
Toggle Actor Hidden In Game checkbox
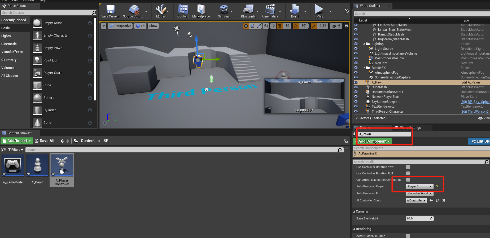(408, 236)
